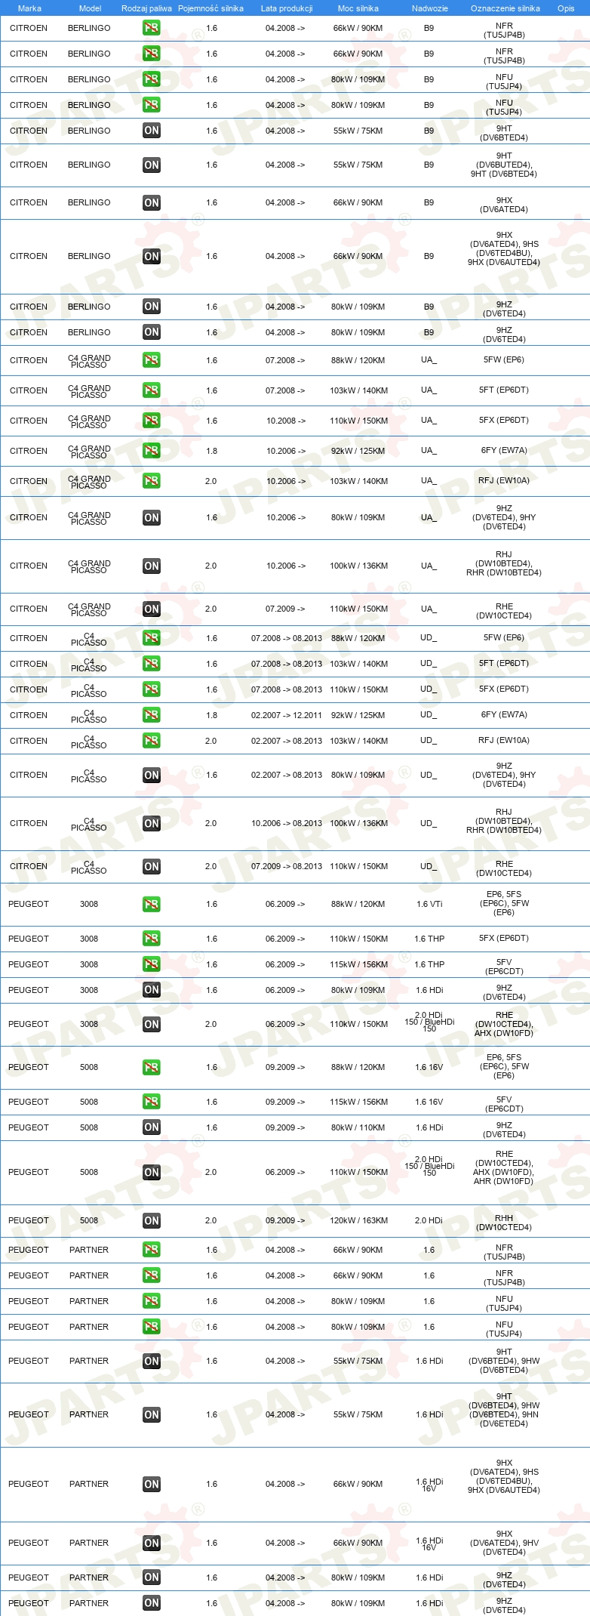Click PB icon for Peugeot 5008 115kW / 156KM
The image size is (590, 1616).
[152, 1102]
